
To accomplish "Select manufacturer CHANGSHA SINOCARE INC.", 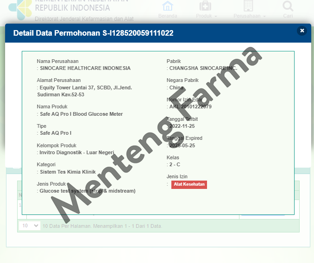I will click(x=203, y=68).
